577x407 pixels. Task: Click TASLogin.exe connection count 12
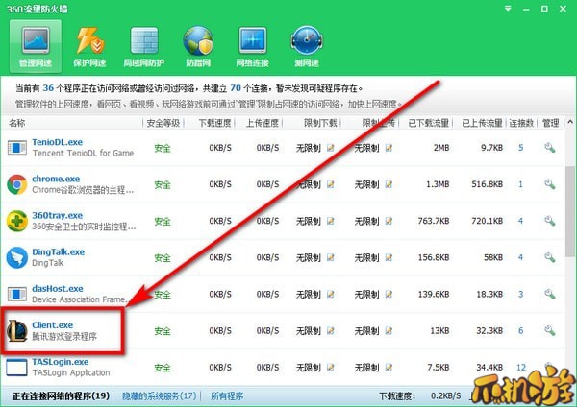[x=521, y=368]
